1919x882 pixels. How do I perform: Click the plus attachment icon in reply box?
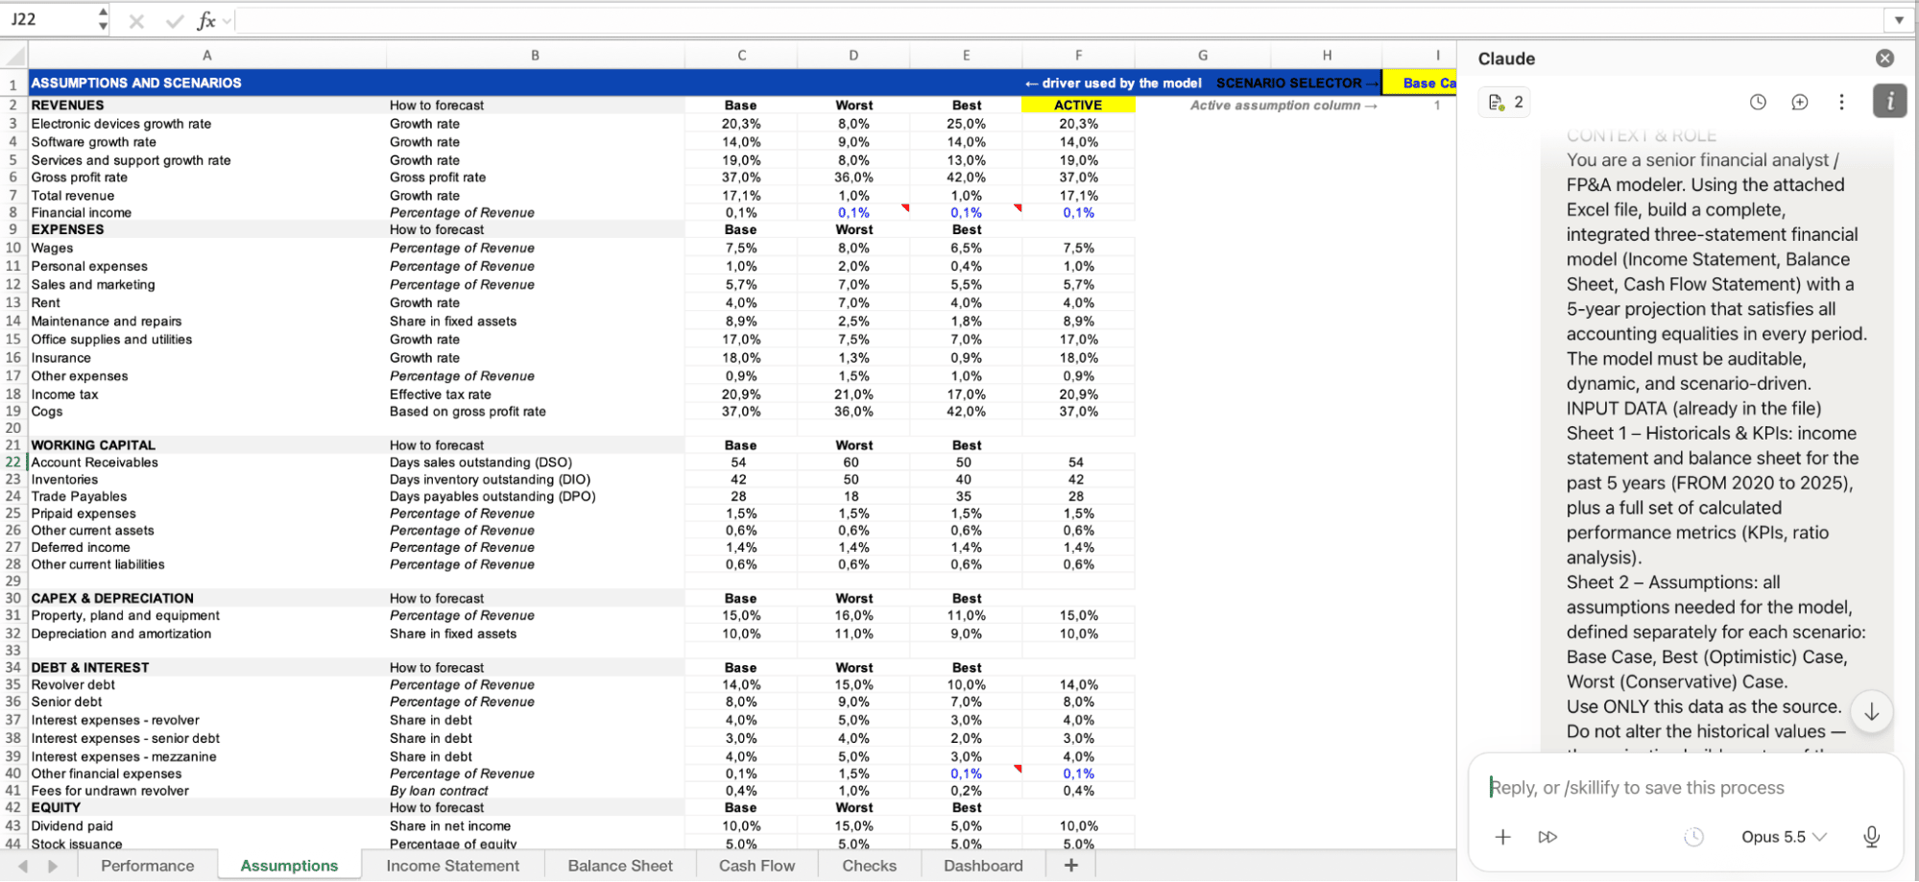click(x=1503, y=837)
